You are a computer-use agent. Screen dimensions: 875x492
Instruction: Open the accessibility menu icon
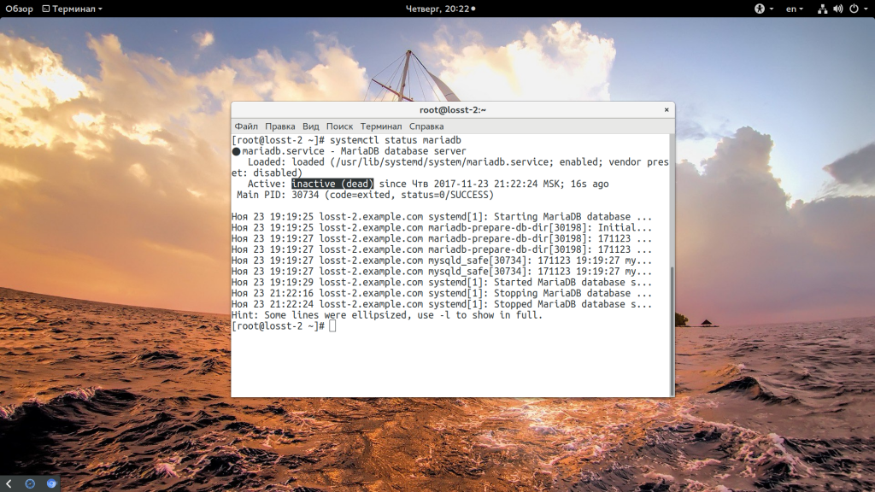tap(758, 9)
